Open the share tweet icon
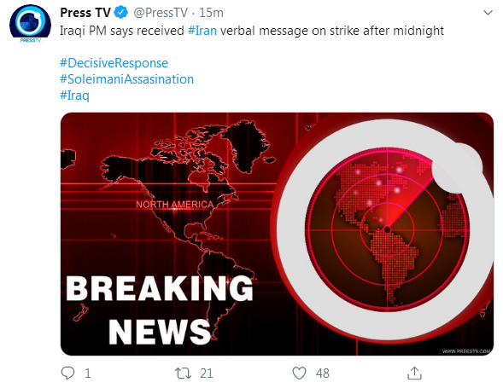The width and height of the screenshot is (503, 388). [414, 373]
